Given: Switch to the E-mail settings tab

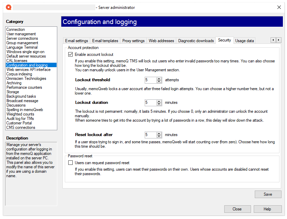Looking at the screenshot, I should click(76, 40).
